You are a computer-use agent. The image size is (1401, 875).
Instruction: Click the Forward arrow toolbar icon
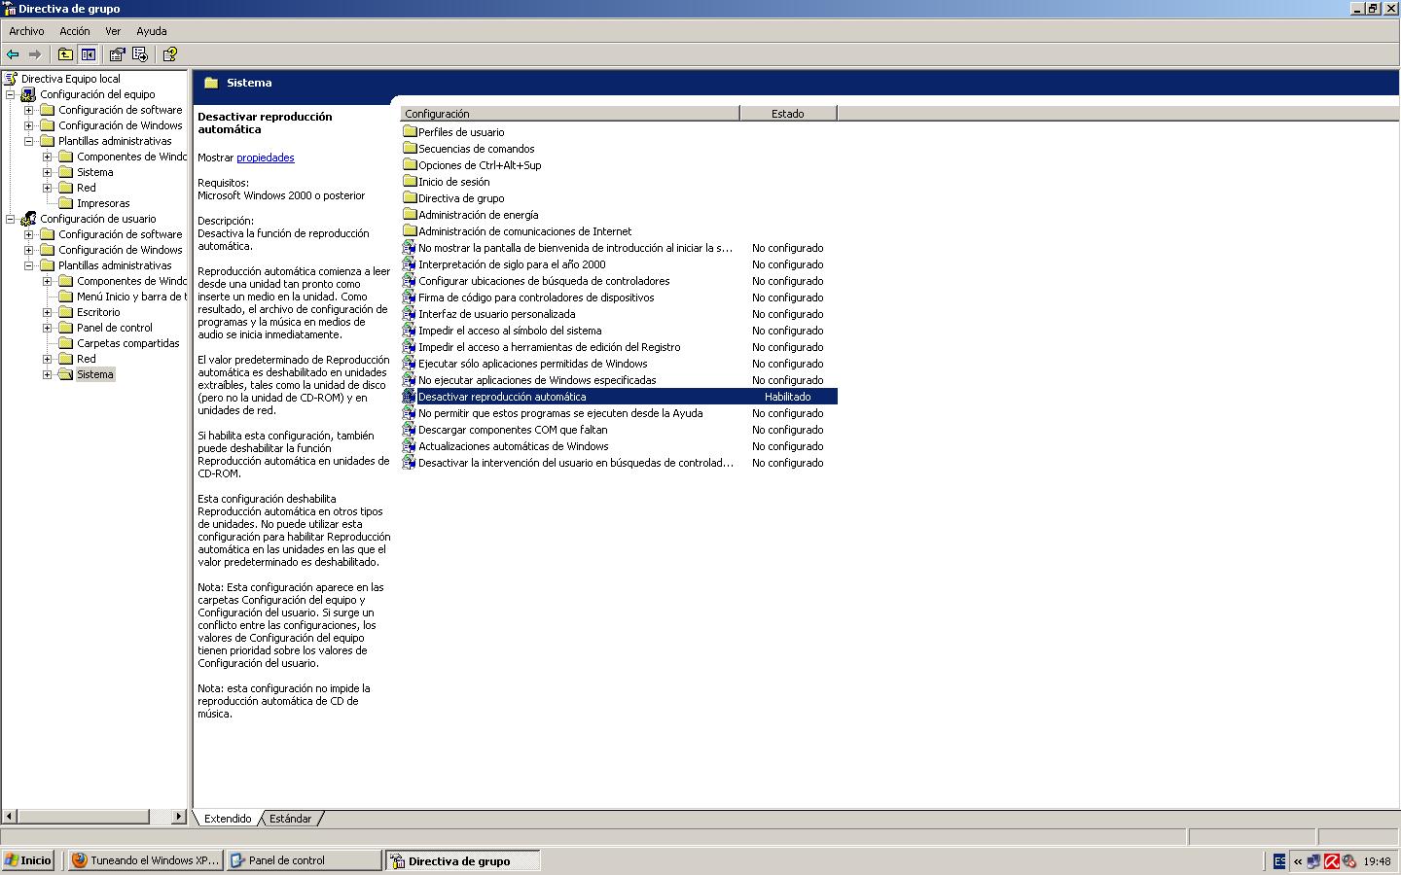point(35,54)
